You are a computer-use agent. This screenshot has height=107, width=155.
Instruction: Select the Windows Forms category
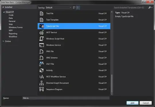[15, 27]
